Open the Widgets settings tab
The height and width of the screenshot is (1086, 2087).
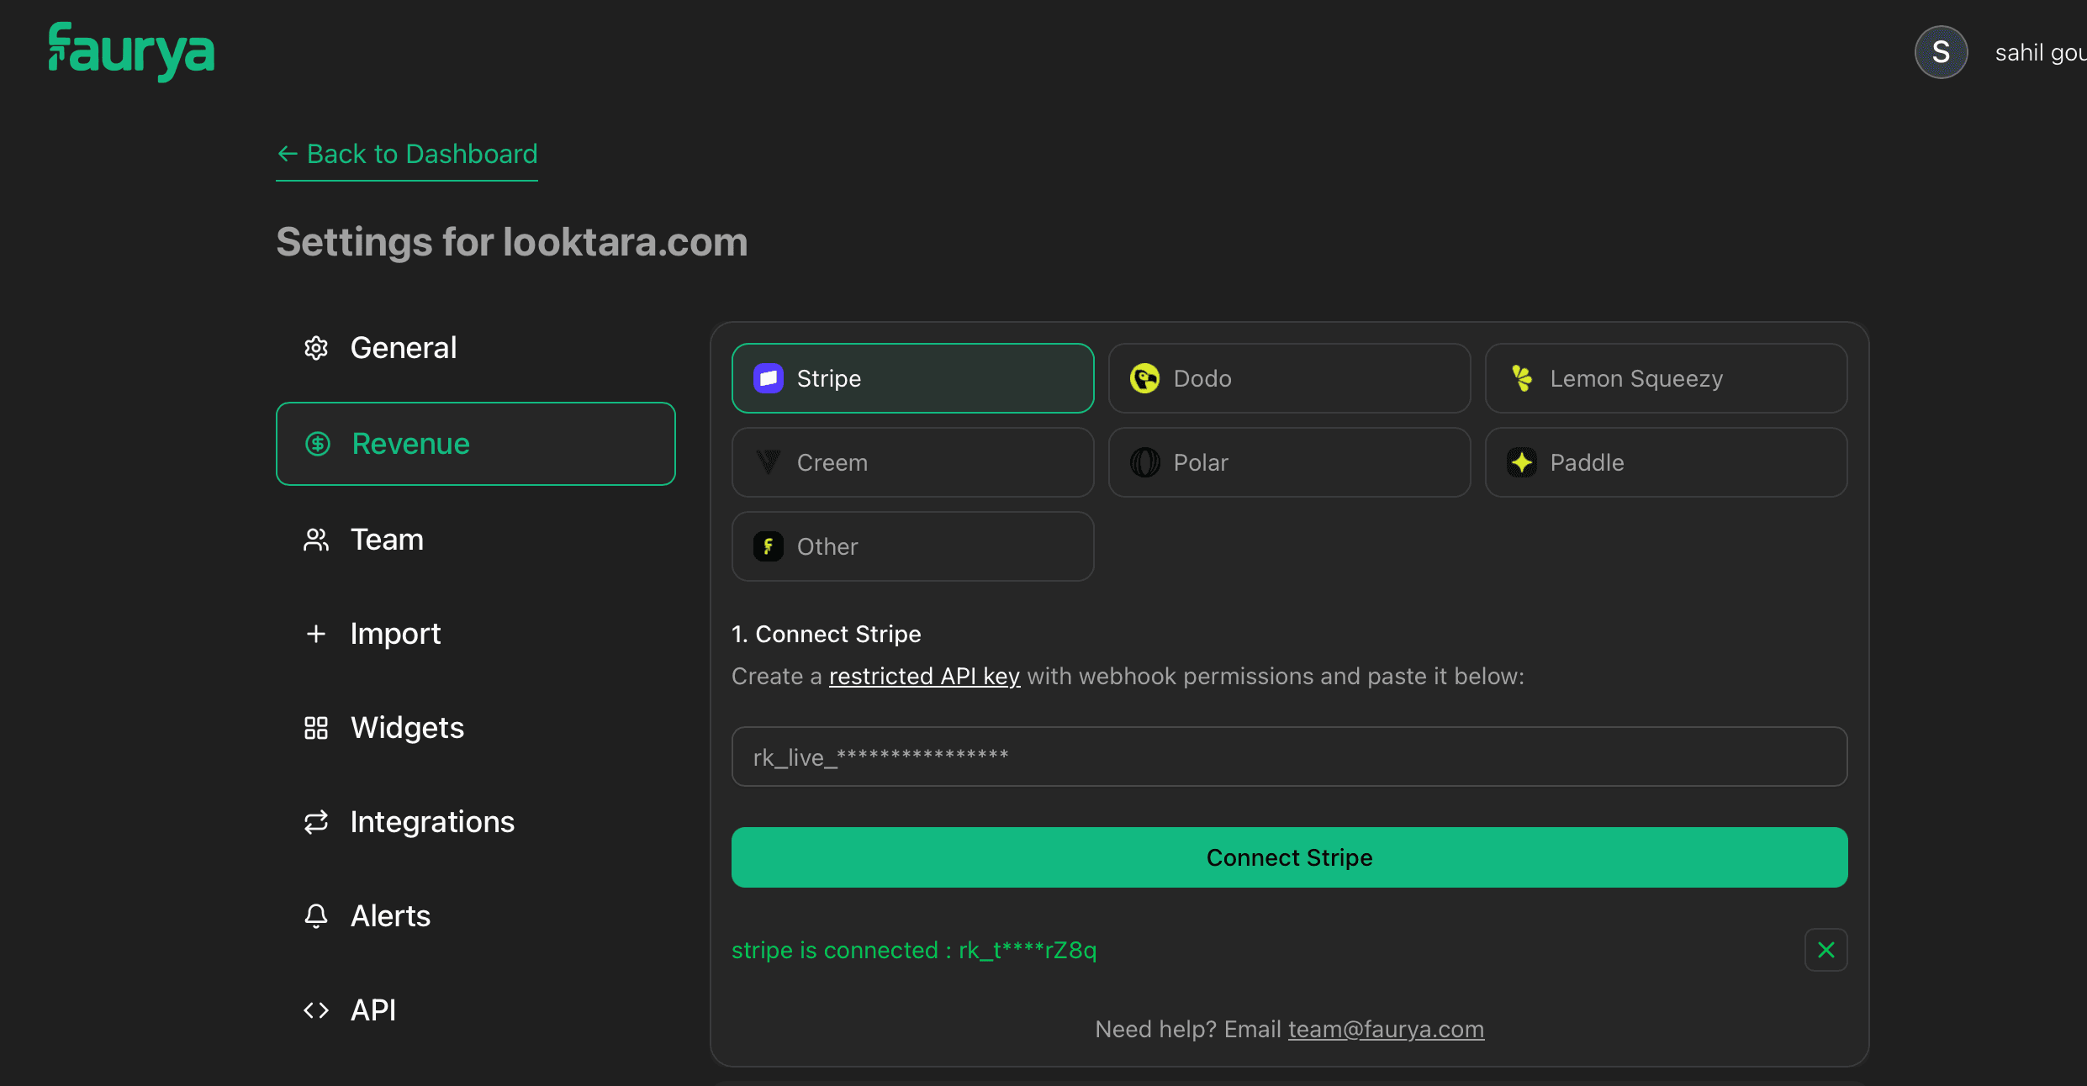click(476, 728)
